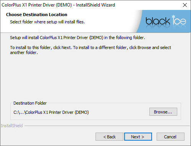Viewport: 191px width, 146px height.
Task: Click the 'Select folder where setup' subtitle
Action: (x=47, y=22)
